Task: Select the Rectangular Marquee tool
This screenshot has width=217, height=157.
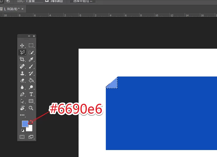Action: point(31,45)
